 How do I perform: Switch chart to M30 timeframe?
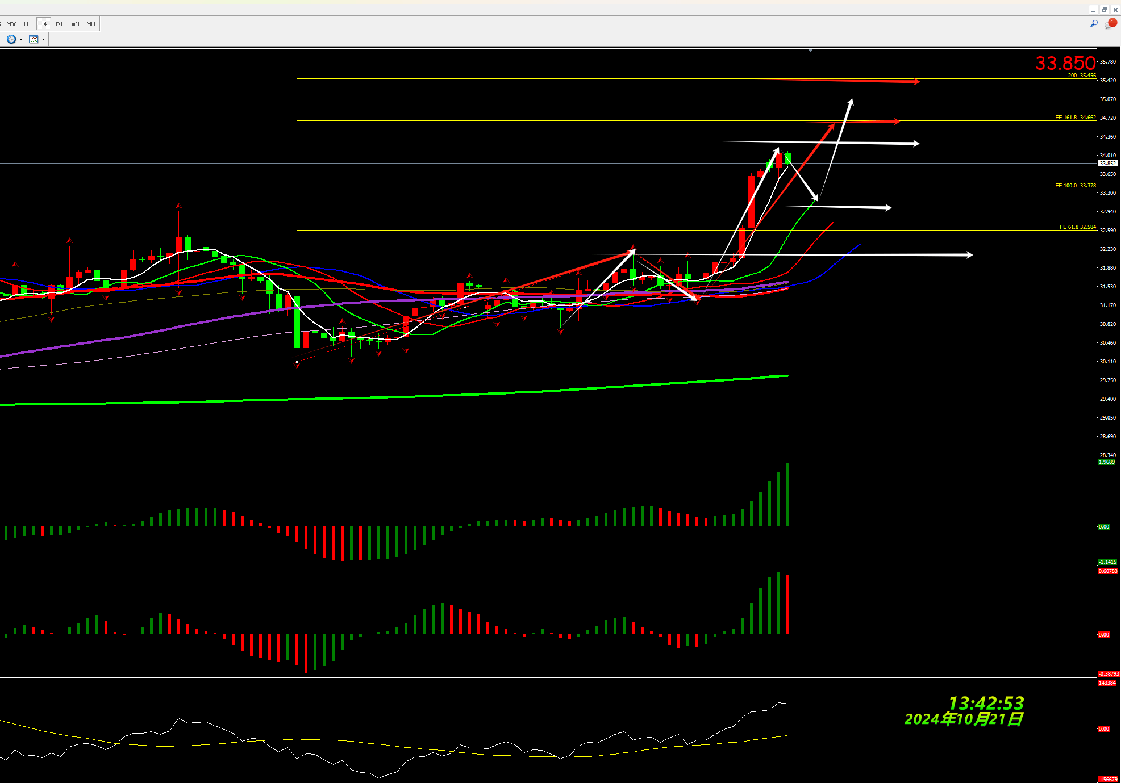(11, 24)
